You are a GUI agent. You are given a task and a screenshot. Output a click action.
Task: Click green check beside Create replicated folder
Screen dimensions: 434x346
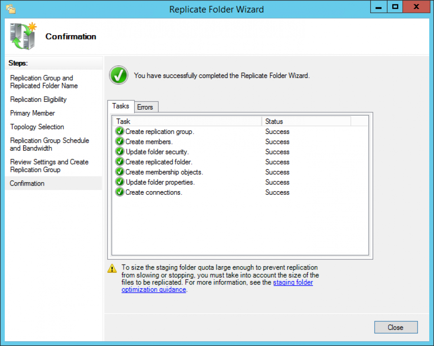[119, 162]
